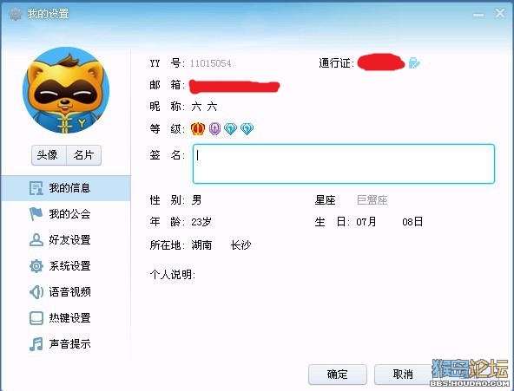Confirm with the 确定 button
The height and width of the screenshot is (391, 514).
[x=337, y=375]
